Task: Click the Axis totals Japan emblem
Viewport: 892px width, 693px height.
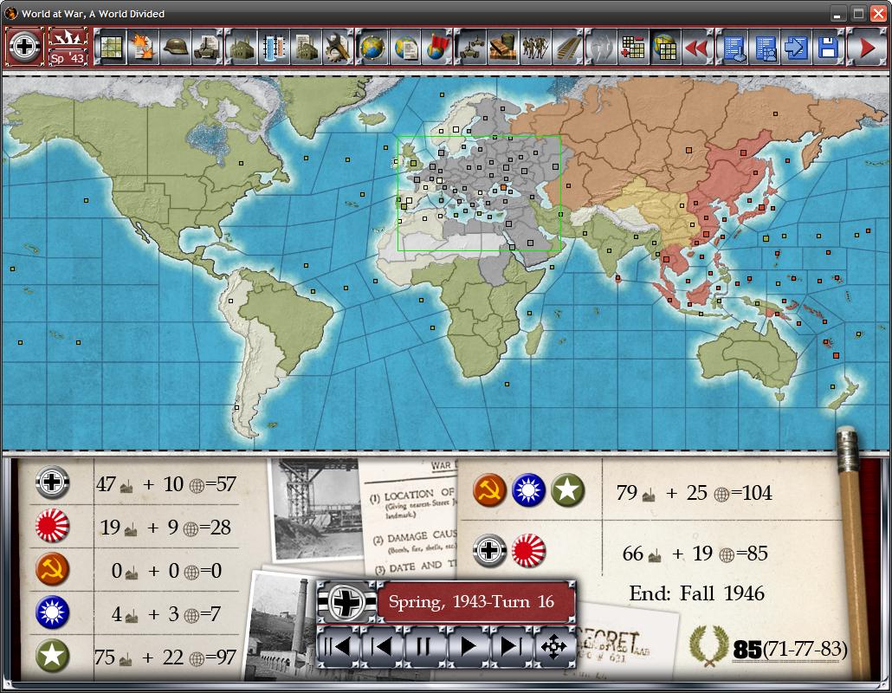Action: click(x=528, y=551)
